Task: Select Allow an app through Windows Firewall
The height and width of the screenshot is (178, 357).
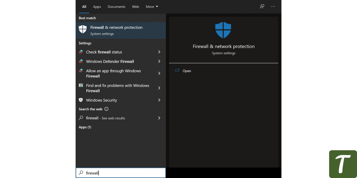Action: (x=121, y=73)
